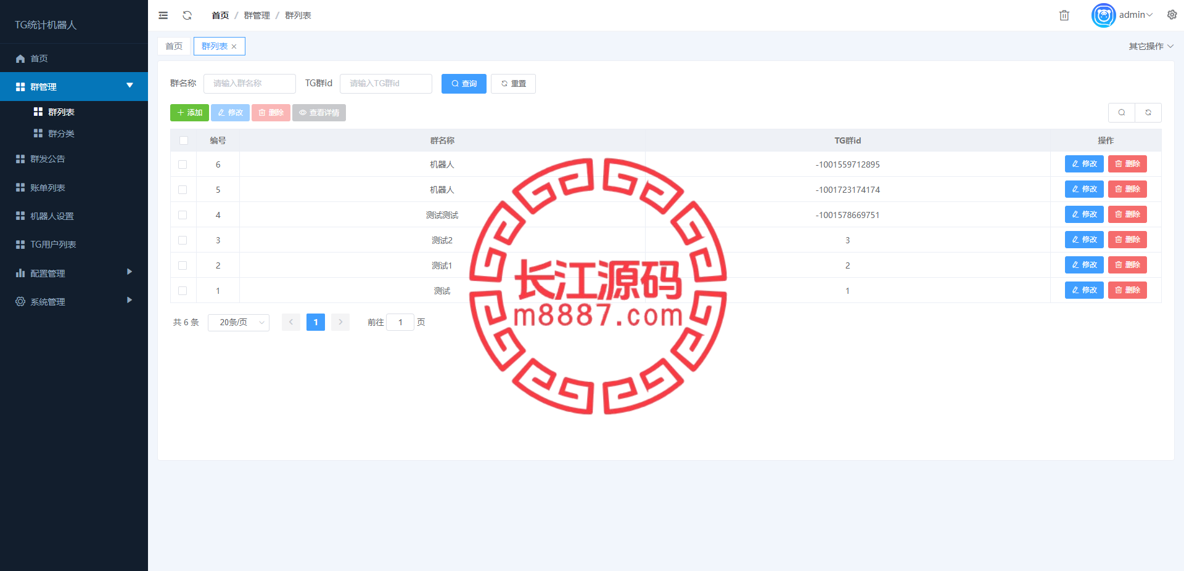Collapse sidebar with hamburger menu icon
This screenshot has height=571, width=1184.
click(x=163, y=15)
